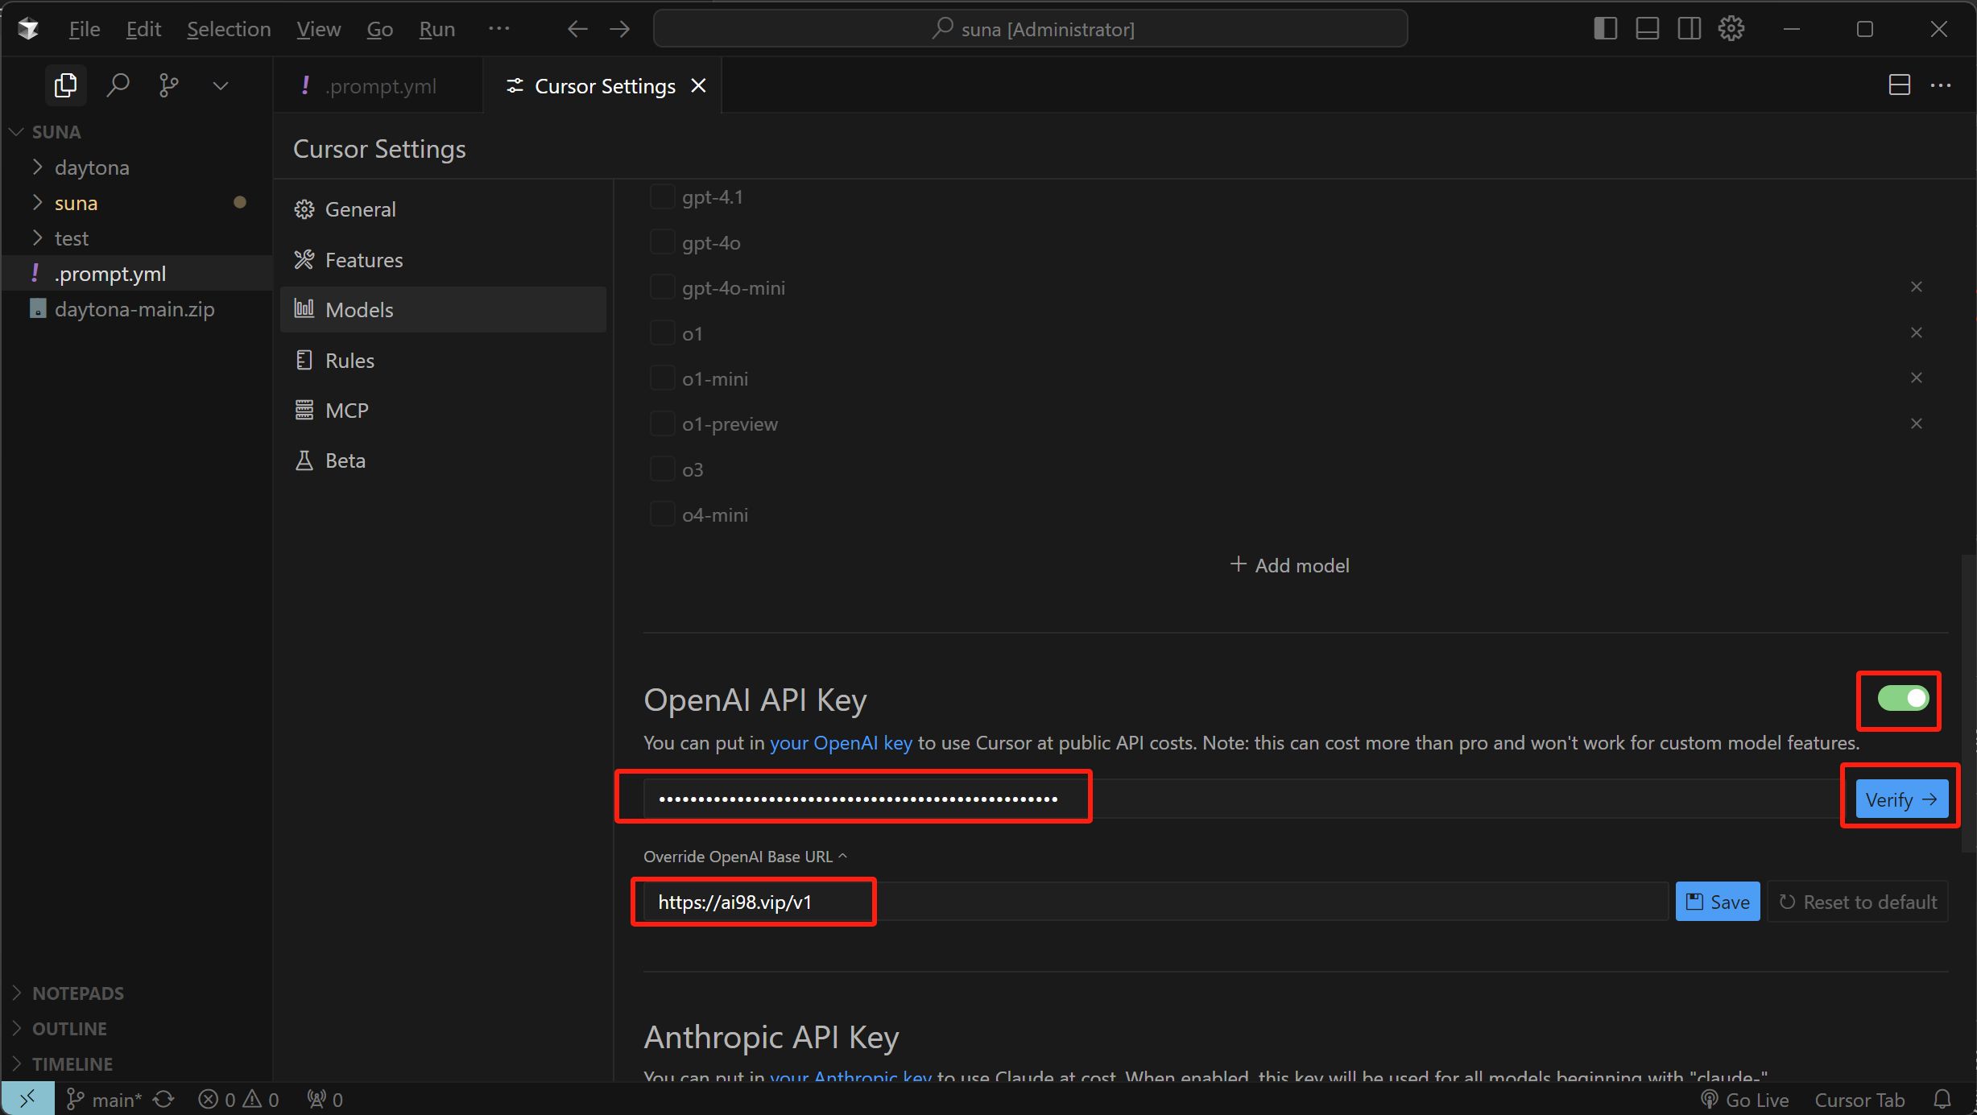Toggle the primary sidebar layout icon
This screenshot has width=1977, height=1115.
(x=1605, y=29)
